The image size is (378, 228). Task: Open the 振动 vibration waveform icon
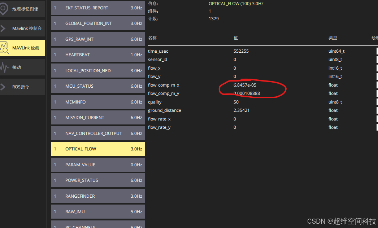(4, 67)
